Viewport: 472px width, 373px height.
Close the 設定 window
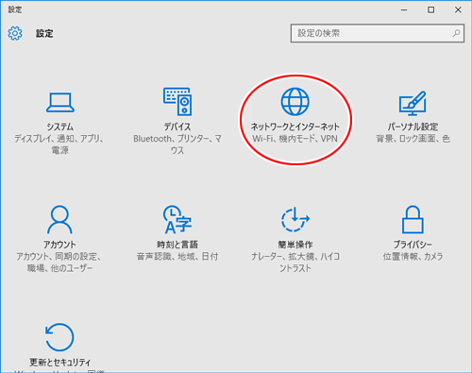click(458, 9)
